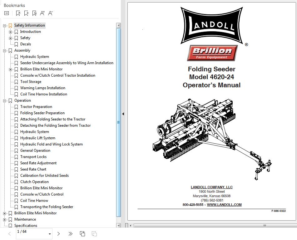
Task: Go to the previous page arrow
Action: click(10, 234)
